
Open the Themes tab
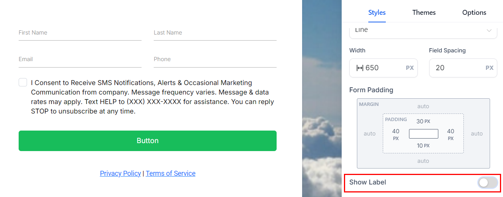424,13
